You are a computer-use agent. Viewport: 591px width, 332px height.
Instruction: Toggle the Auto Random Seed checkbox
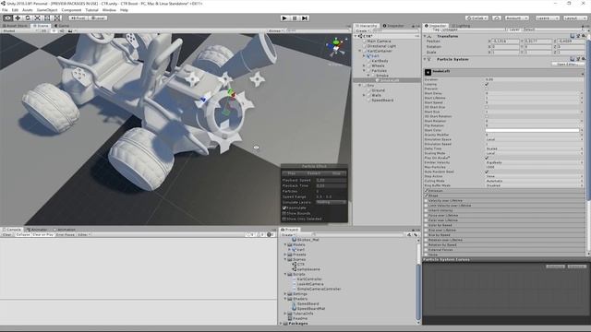[x=487, y=172]
